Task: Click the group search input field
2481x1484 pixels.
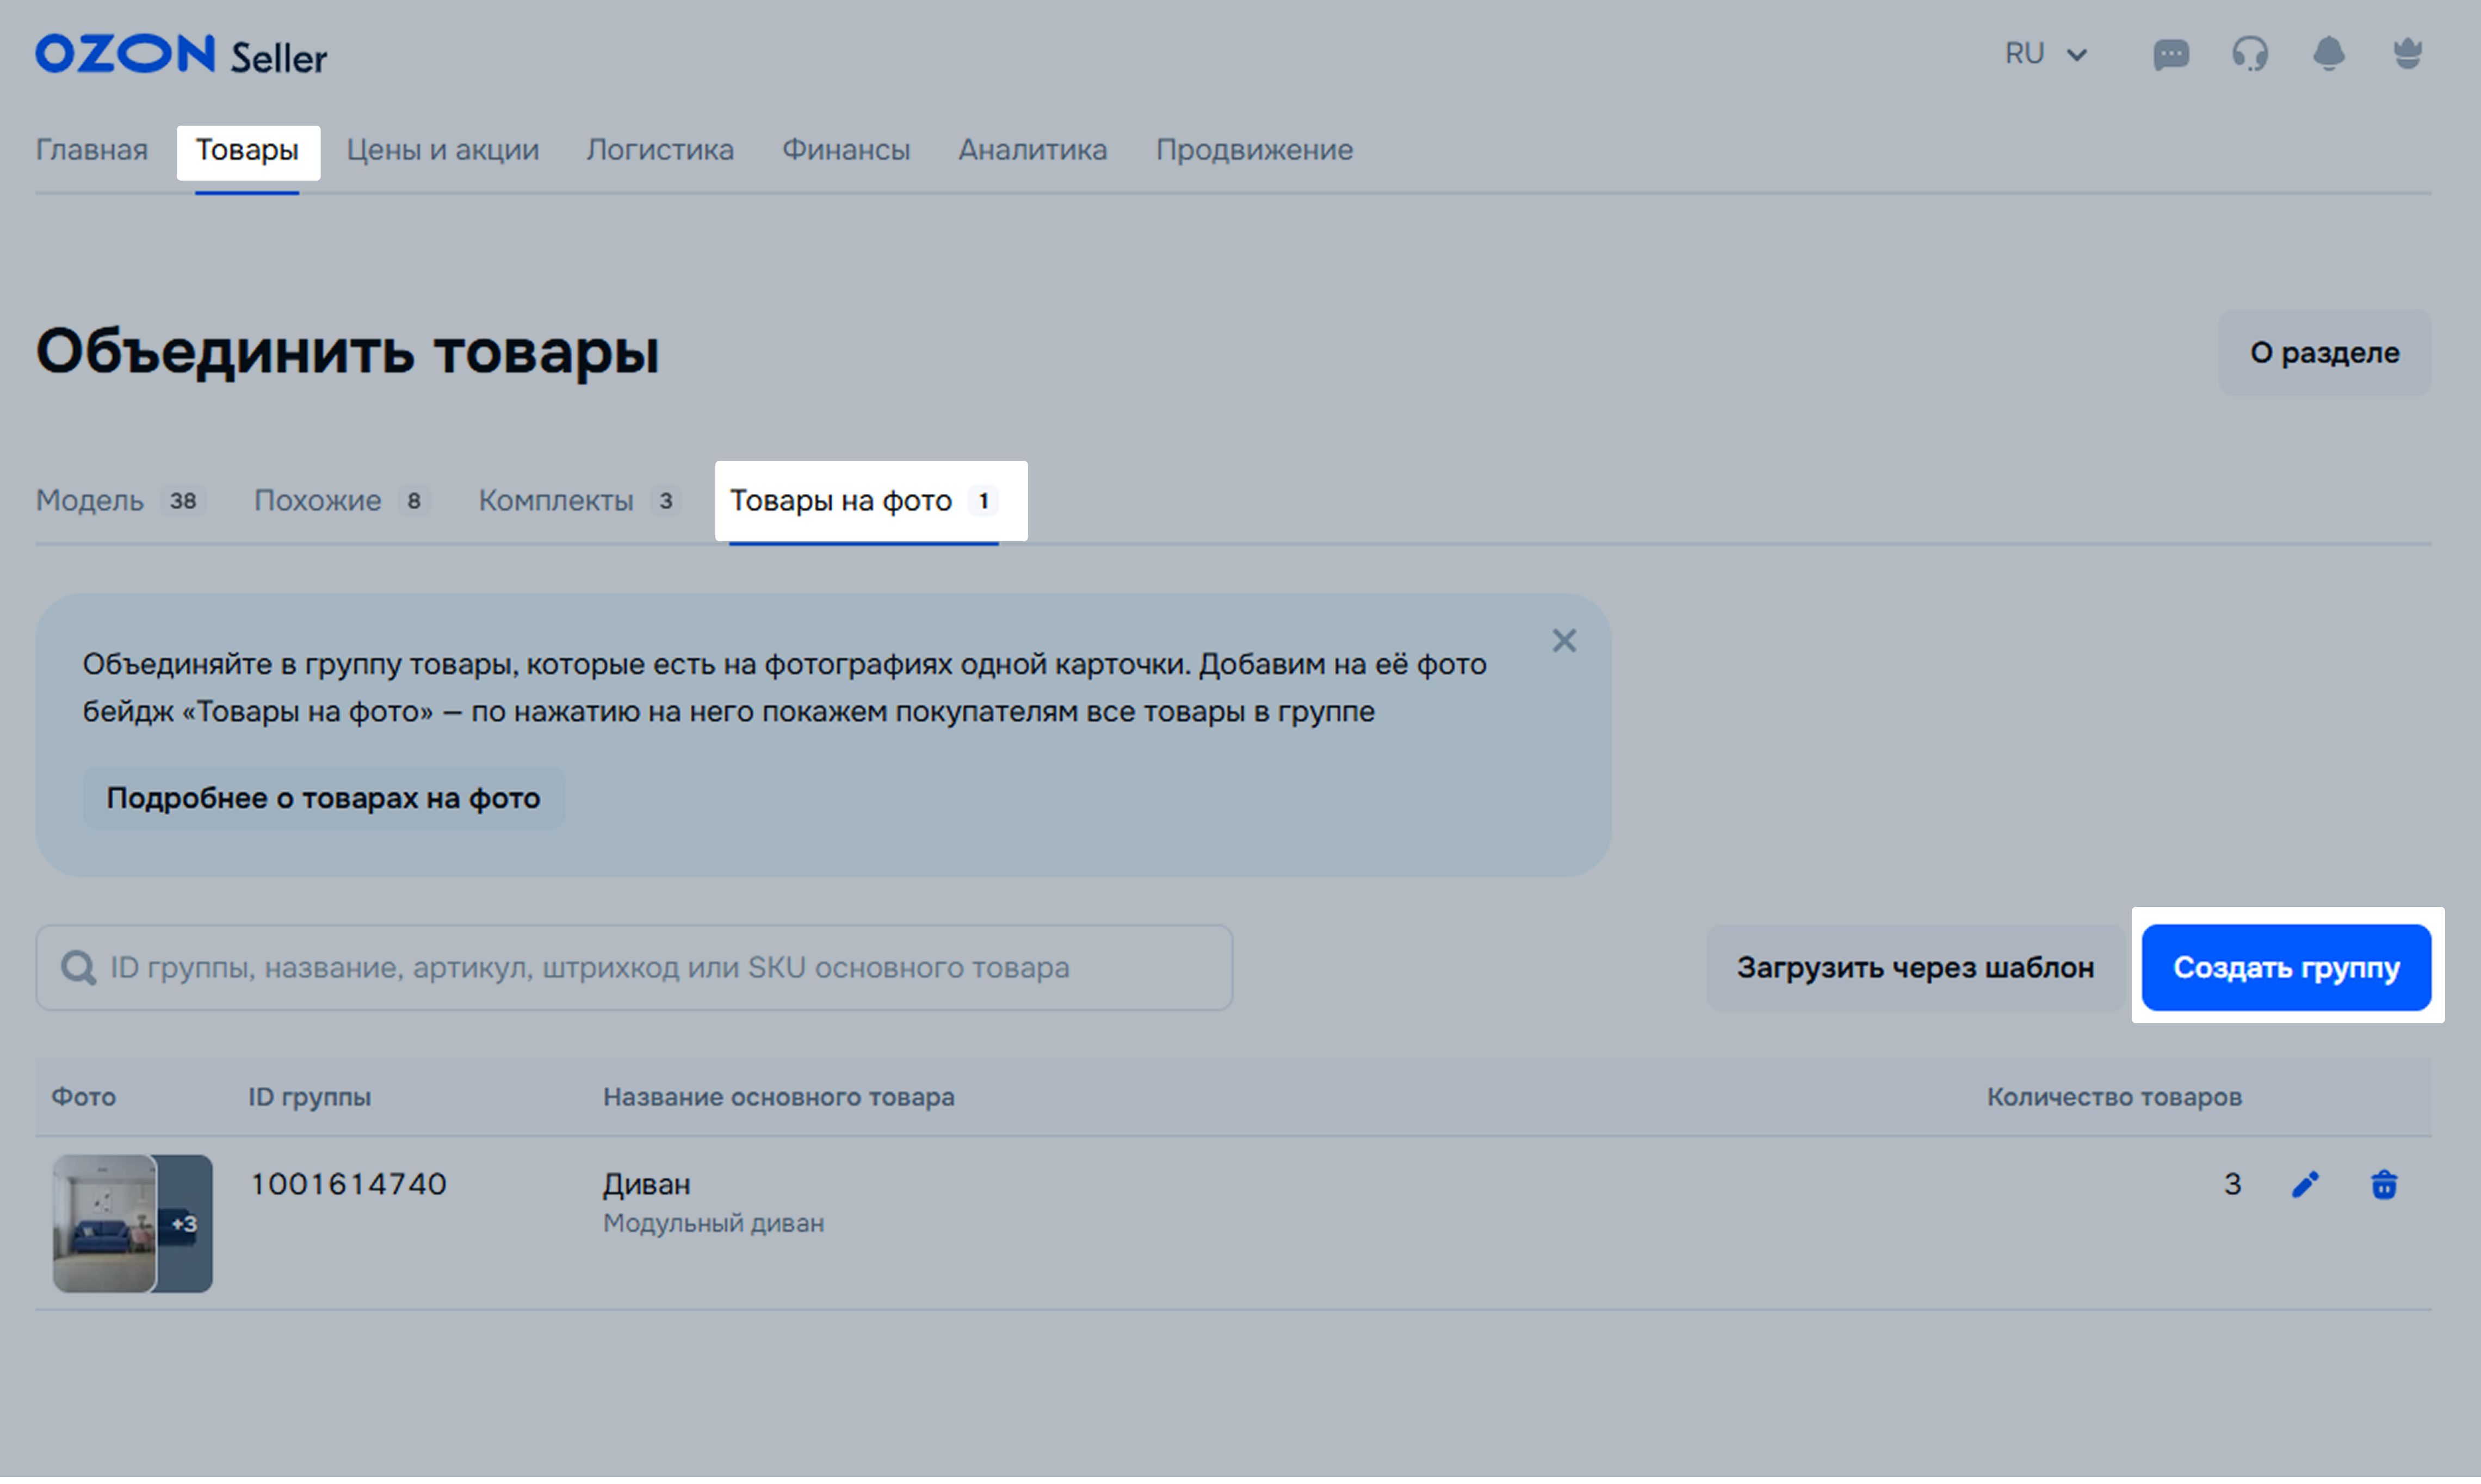Action: (x=640, y=968)
